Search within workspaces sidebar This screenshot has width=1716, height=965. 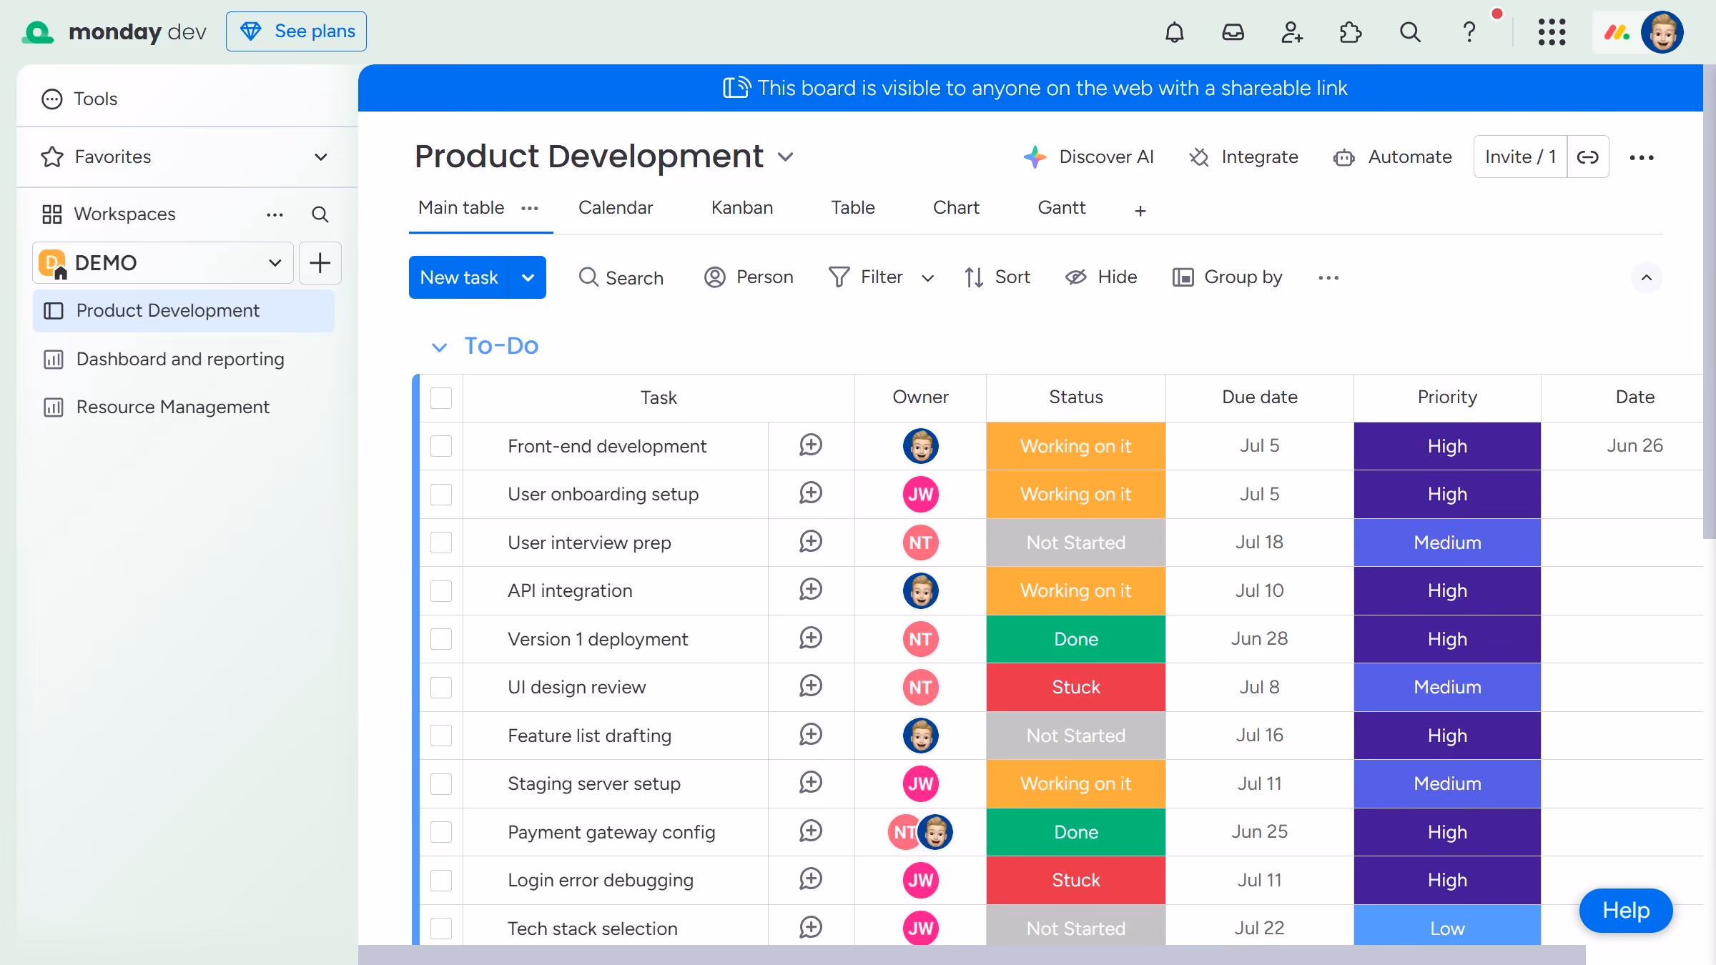pyautogui.click(x=320, y=214)
